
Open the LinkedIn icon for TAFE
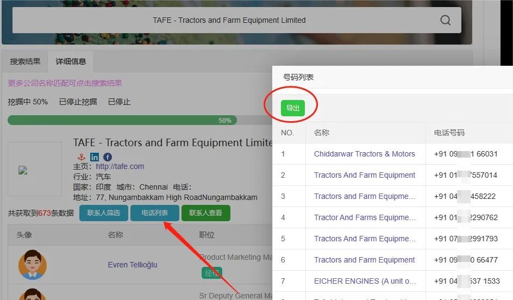point(94,157)
